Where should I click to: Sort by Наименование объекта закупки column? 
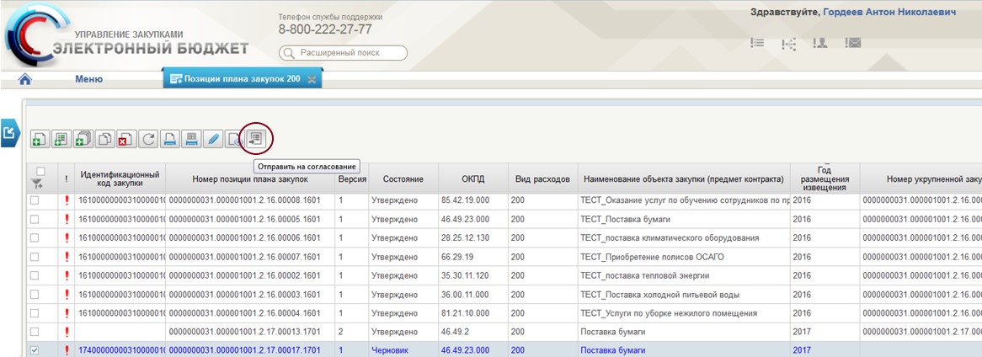point(684,178)
